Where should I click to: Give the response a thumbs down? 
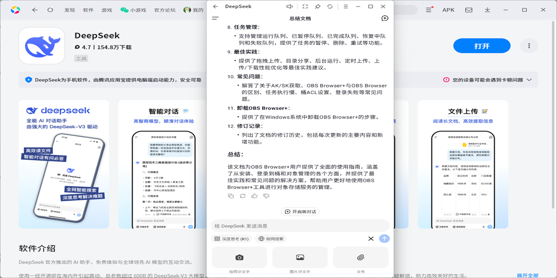coord(266,196)
